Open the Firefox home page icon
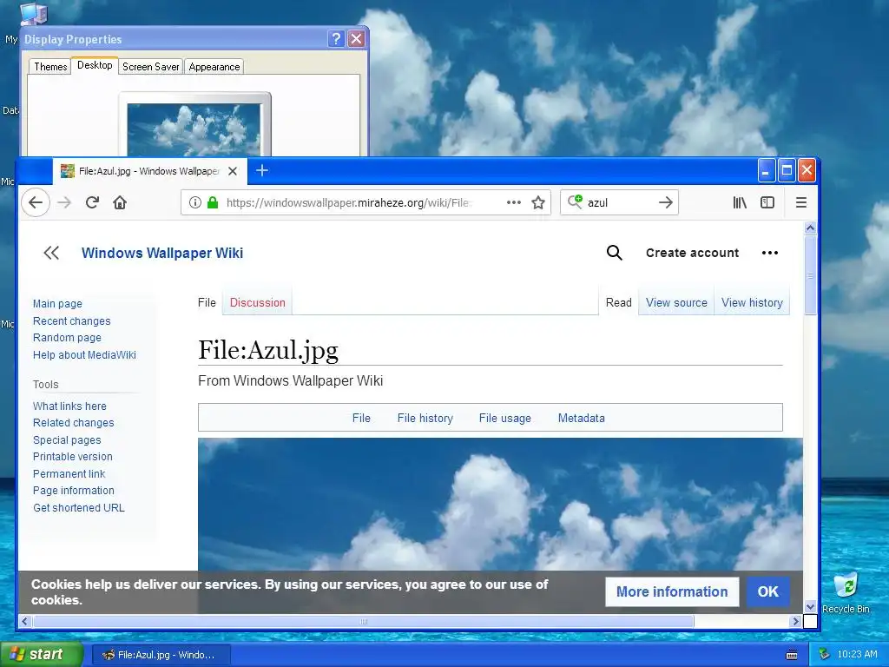 point(120,202)
